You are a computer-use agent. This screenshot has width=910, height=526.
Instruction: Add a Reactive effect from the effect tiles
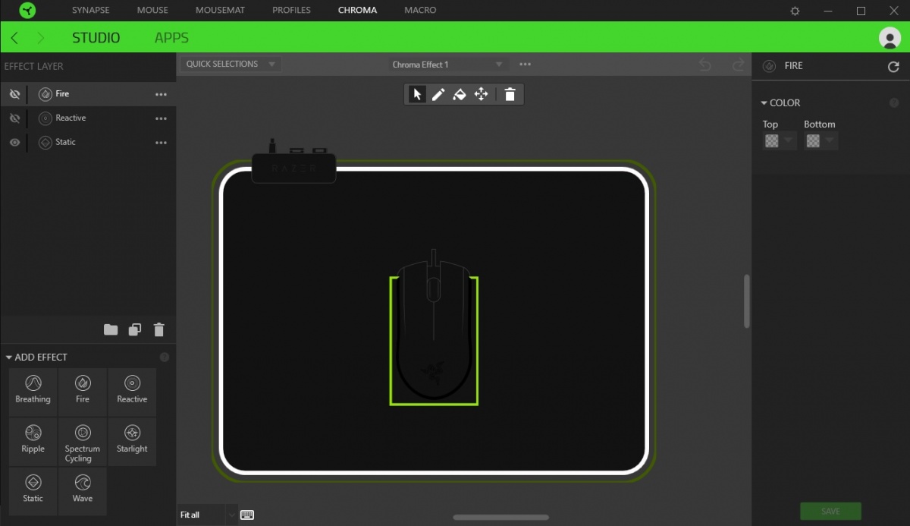pyautogui.click(x=132, y=392)
